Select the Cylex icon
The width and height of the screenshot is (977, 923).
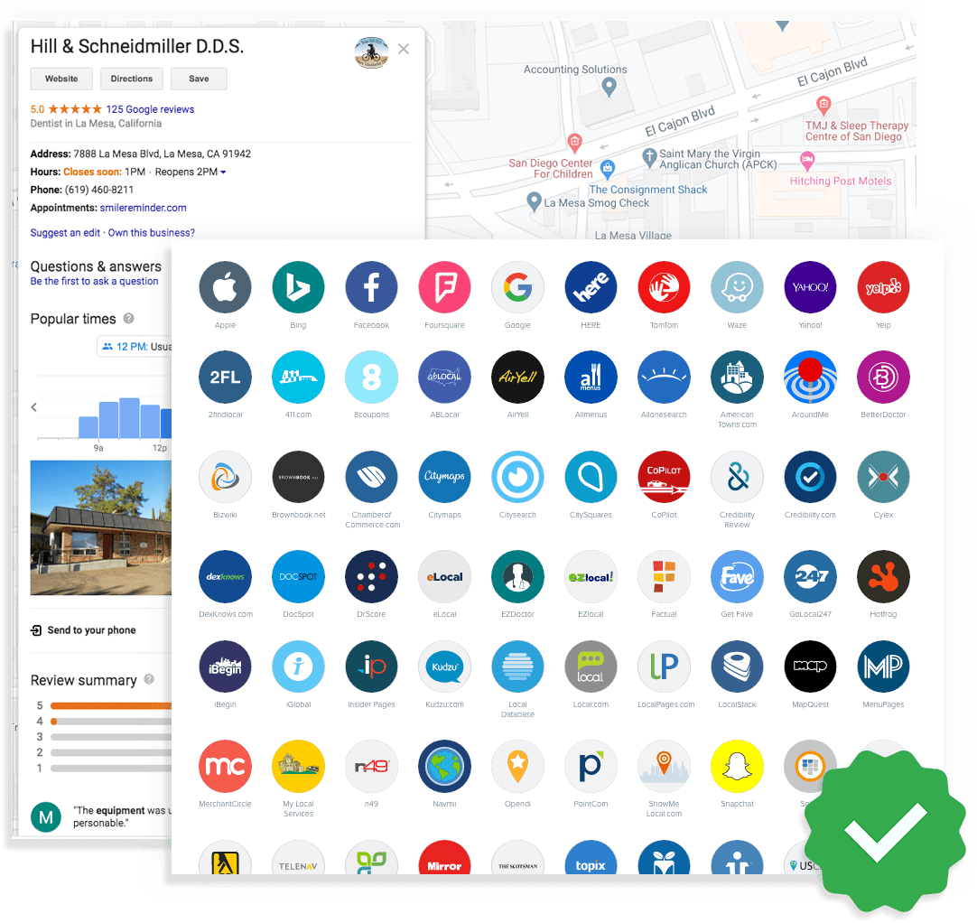883,477
